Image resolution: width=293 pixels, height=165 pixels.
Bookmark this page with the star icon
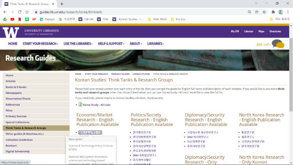click(x=264, y=12)
